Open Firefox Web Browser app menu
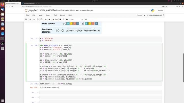This screenshot has height=103, width=184. click(14, 1)
